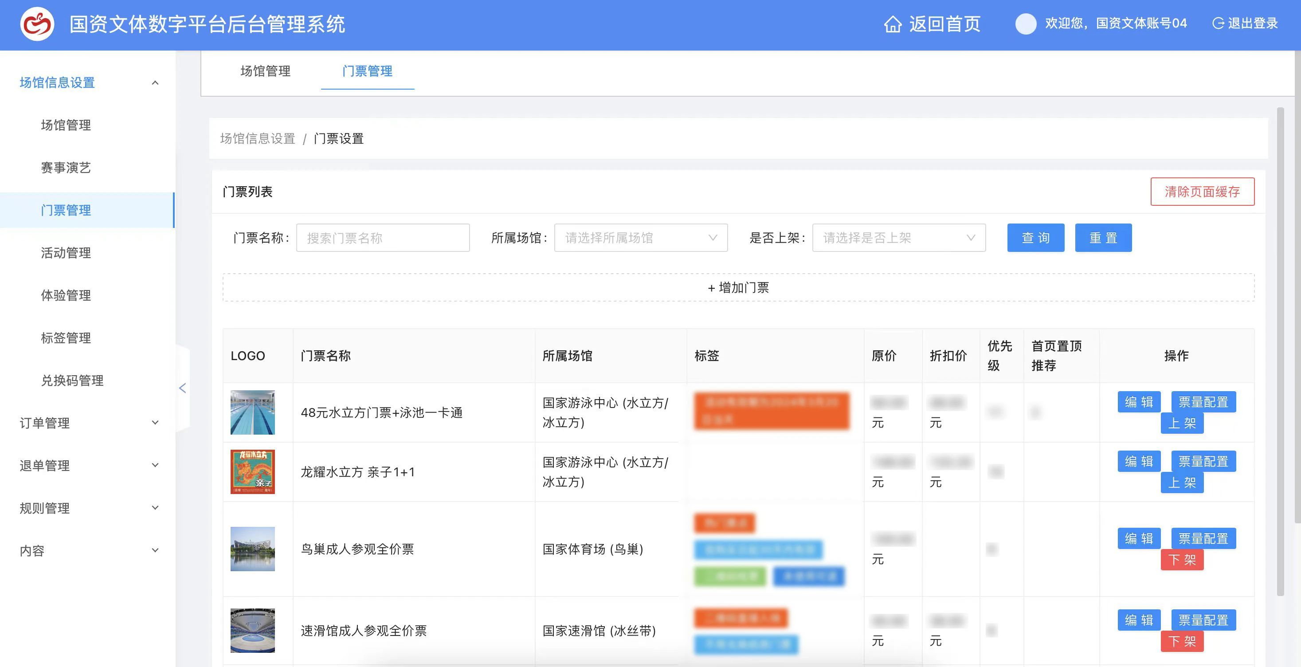1301x667 pixels.
Task: Edit the 鸟巢成人参观全价票 ticket
Action: coord(1139,539)
